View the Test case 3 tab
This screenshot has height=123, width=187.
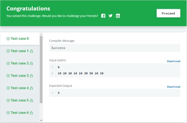[20, 76]
